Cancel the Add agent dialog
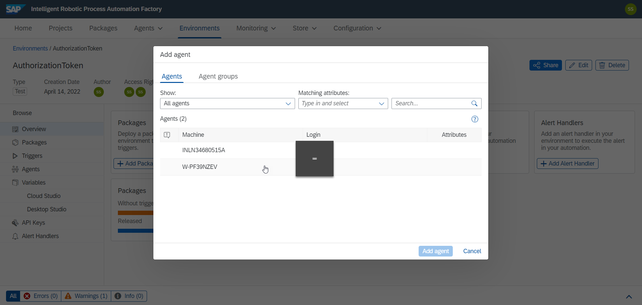 pyautogui.click(x=472, y=251)
